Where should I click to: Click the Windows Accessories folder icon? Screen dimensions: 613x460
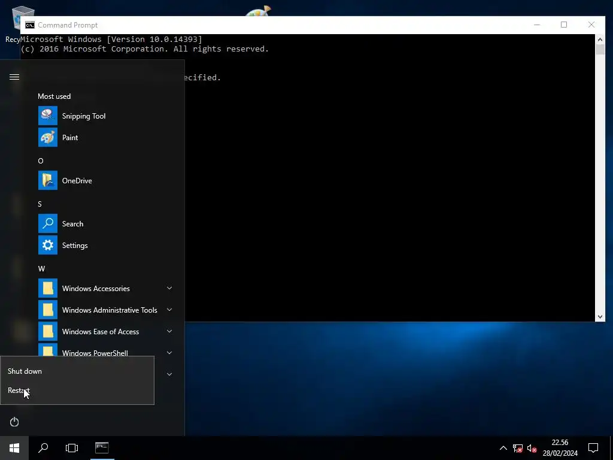48,288
